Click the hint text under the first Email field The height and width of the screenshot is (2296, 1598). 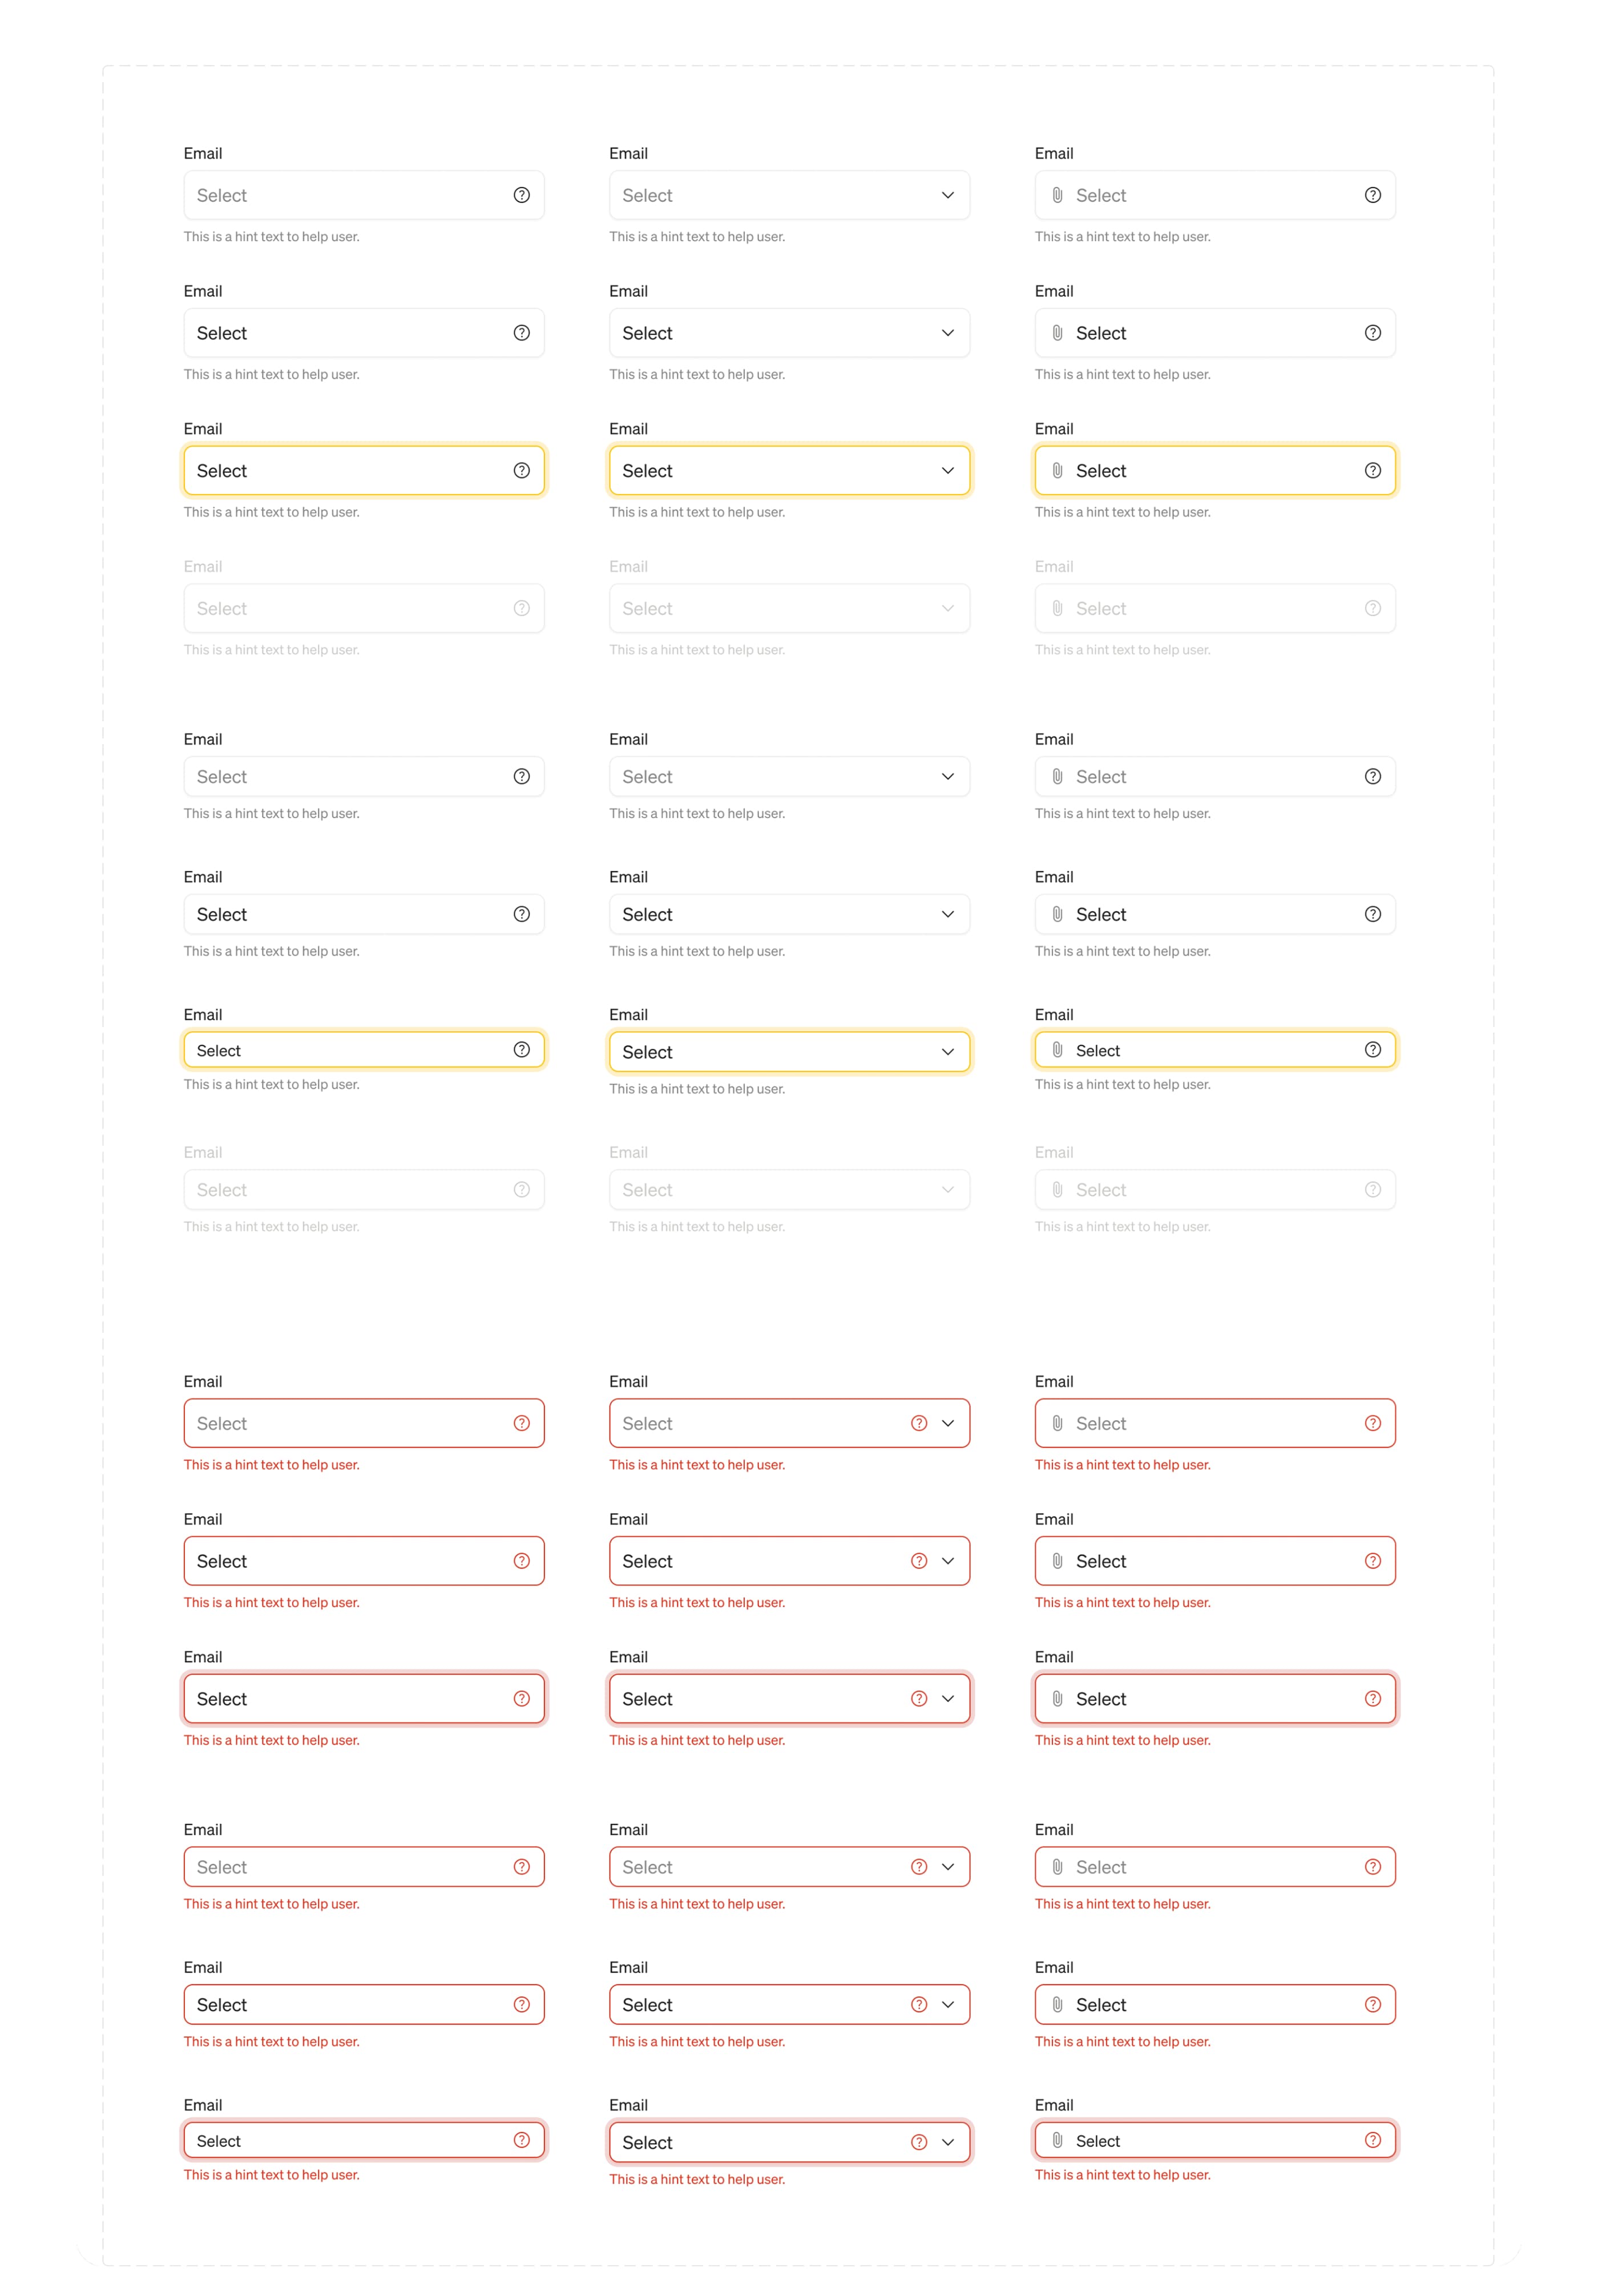[x=271, y=237]
